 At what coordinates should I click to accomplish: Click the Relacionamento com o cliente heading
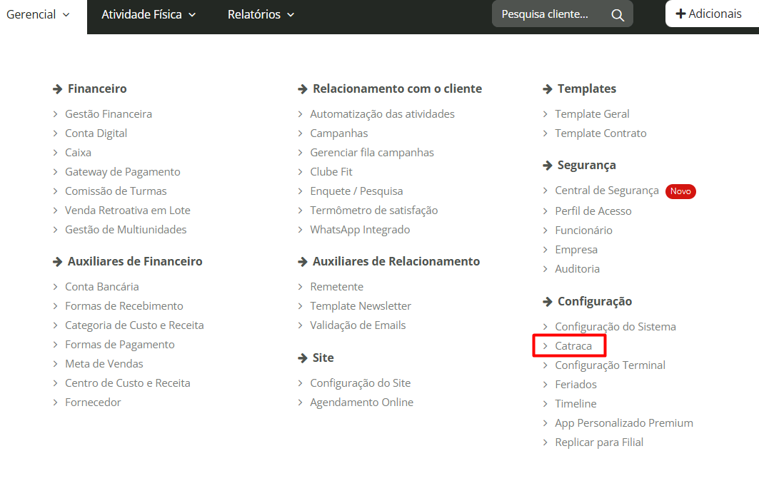click(397, 89)
